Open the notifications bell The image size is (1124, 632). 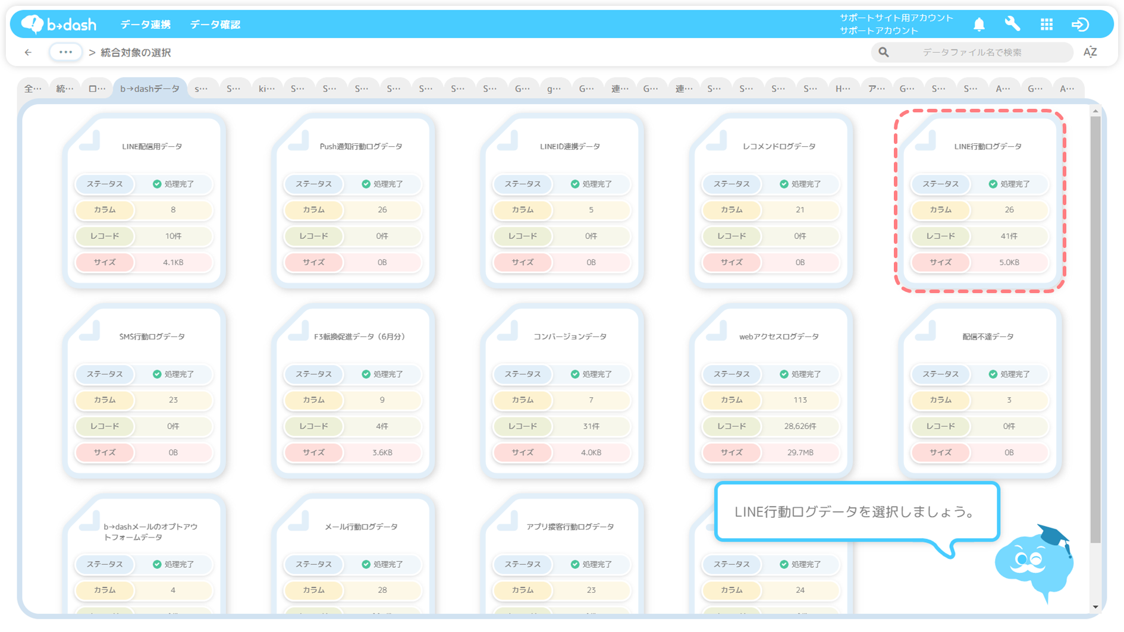(x=979, y=24)
